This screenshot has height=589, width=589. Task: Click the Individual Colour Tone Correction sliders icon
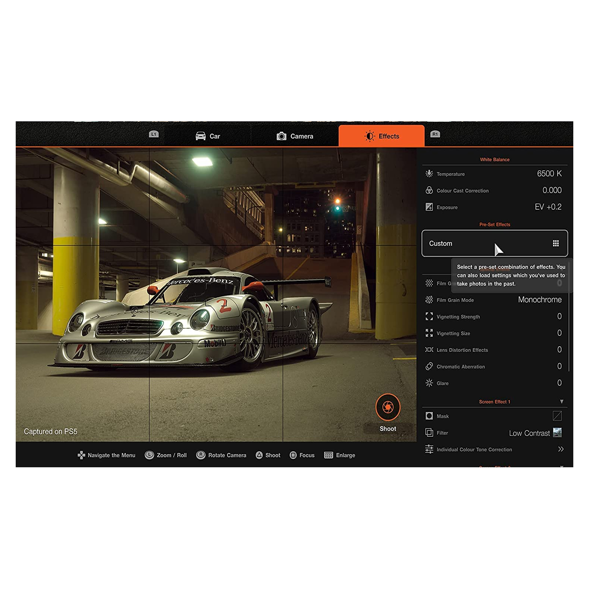pyautogui.click(x=429, y=449)
